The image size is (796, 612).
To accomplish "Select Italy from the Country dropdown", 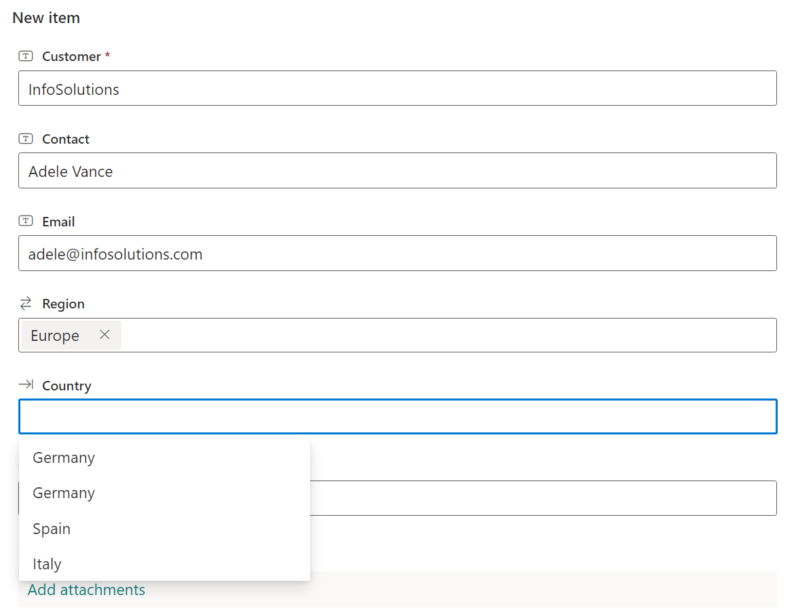I will [48, 564].
